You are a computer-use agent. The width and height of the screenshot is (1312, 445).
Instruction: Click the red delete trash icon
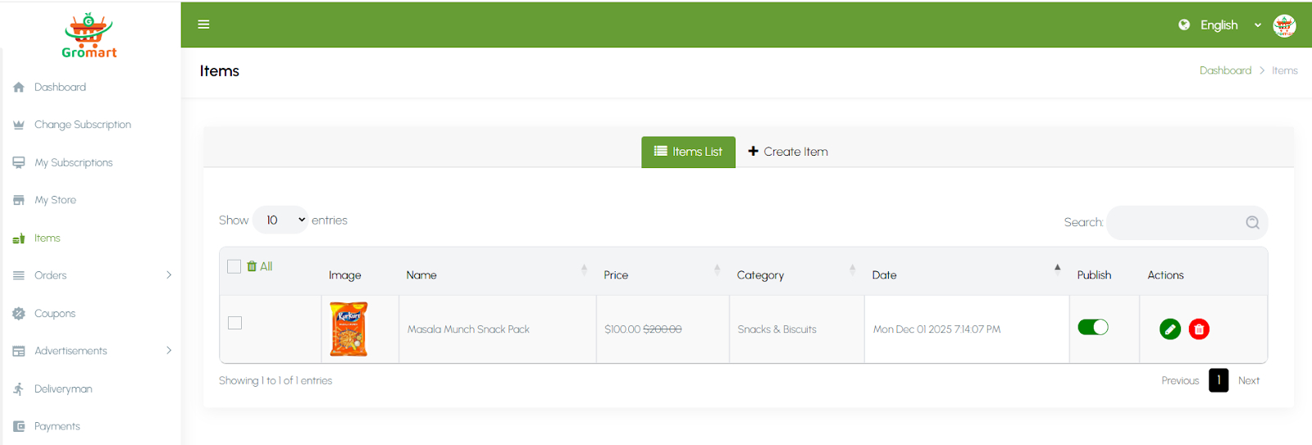point(1199,329)
